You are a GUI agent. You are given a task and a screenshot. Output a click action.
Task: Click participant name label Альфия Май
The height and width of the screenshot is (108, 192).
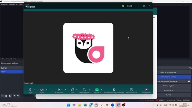coord(28,83)
